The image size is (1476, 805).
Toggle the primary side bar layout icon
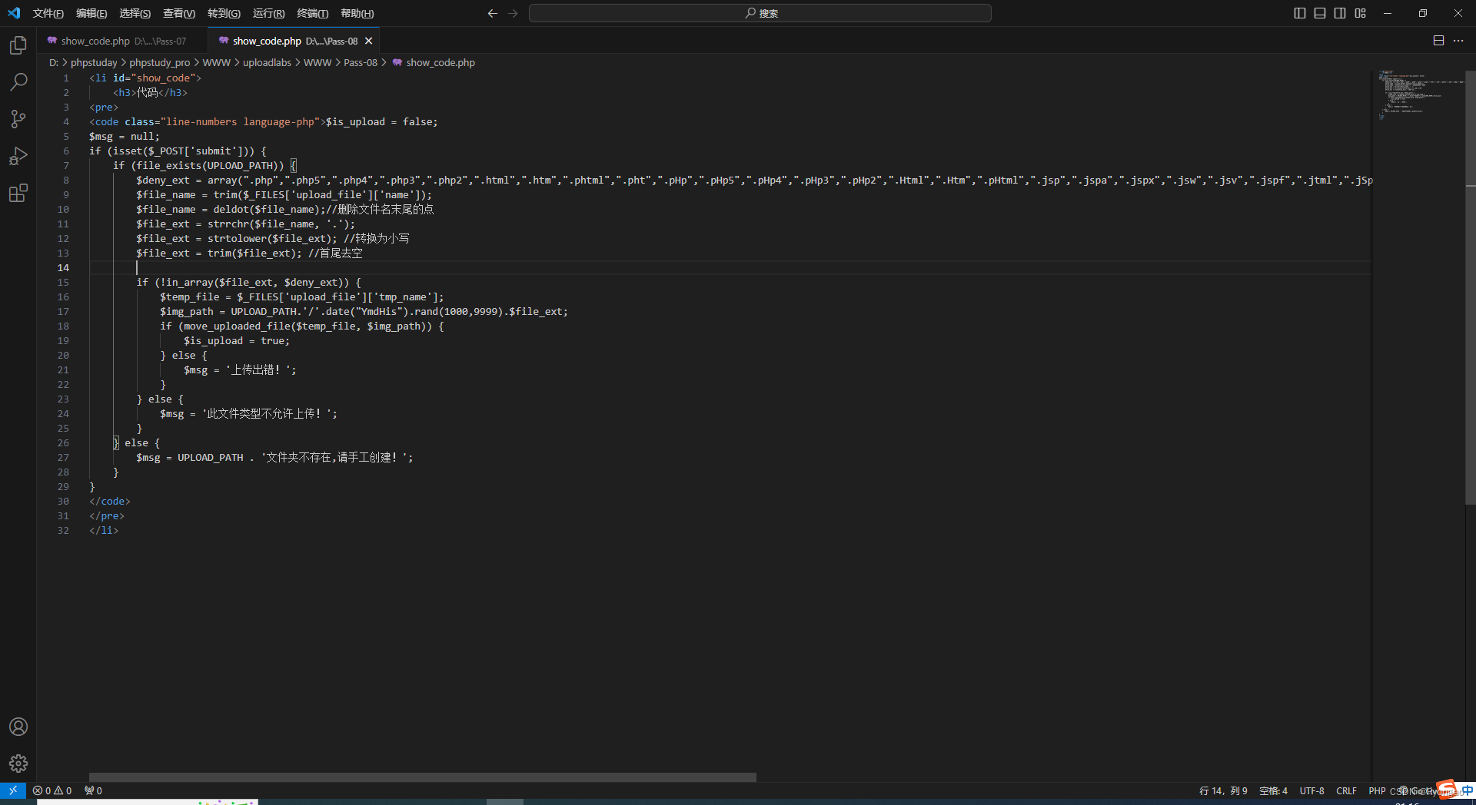pyautogui.click(x=1300, y=13)
